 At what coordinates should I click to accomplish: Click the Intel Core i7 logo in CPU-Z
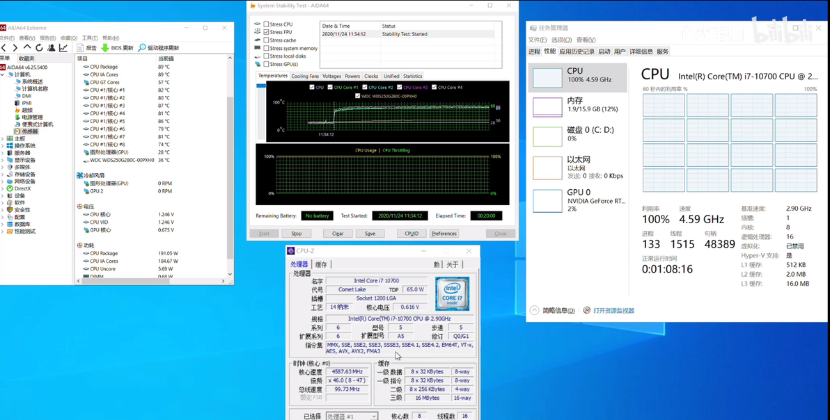453,294
